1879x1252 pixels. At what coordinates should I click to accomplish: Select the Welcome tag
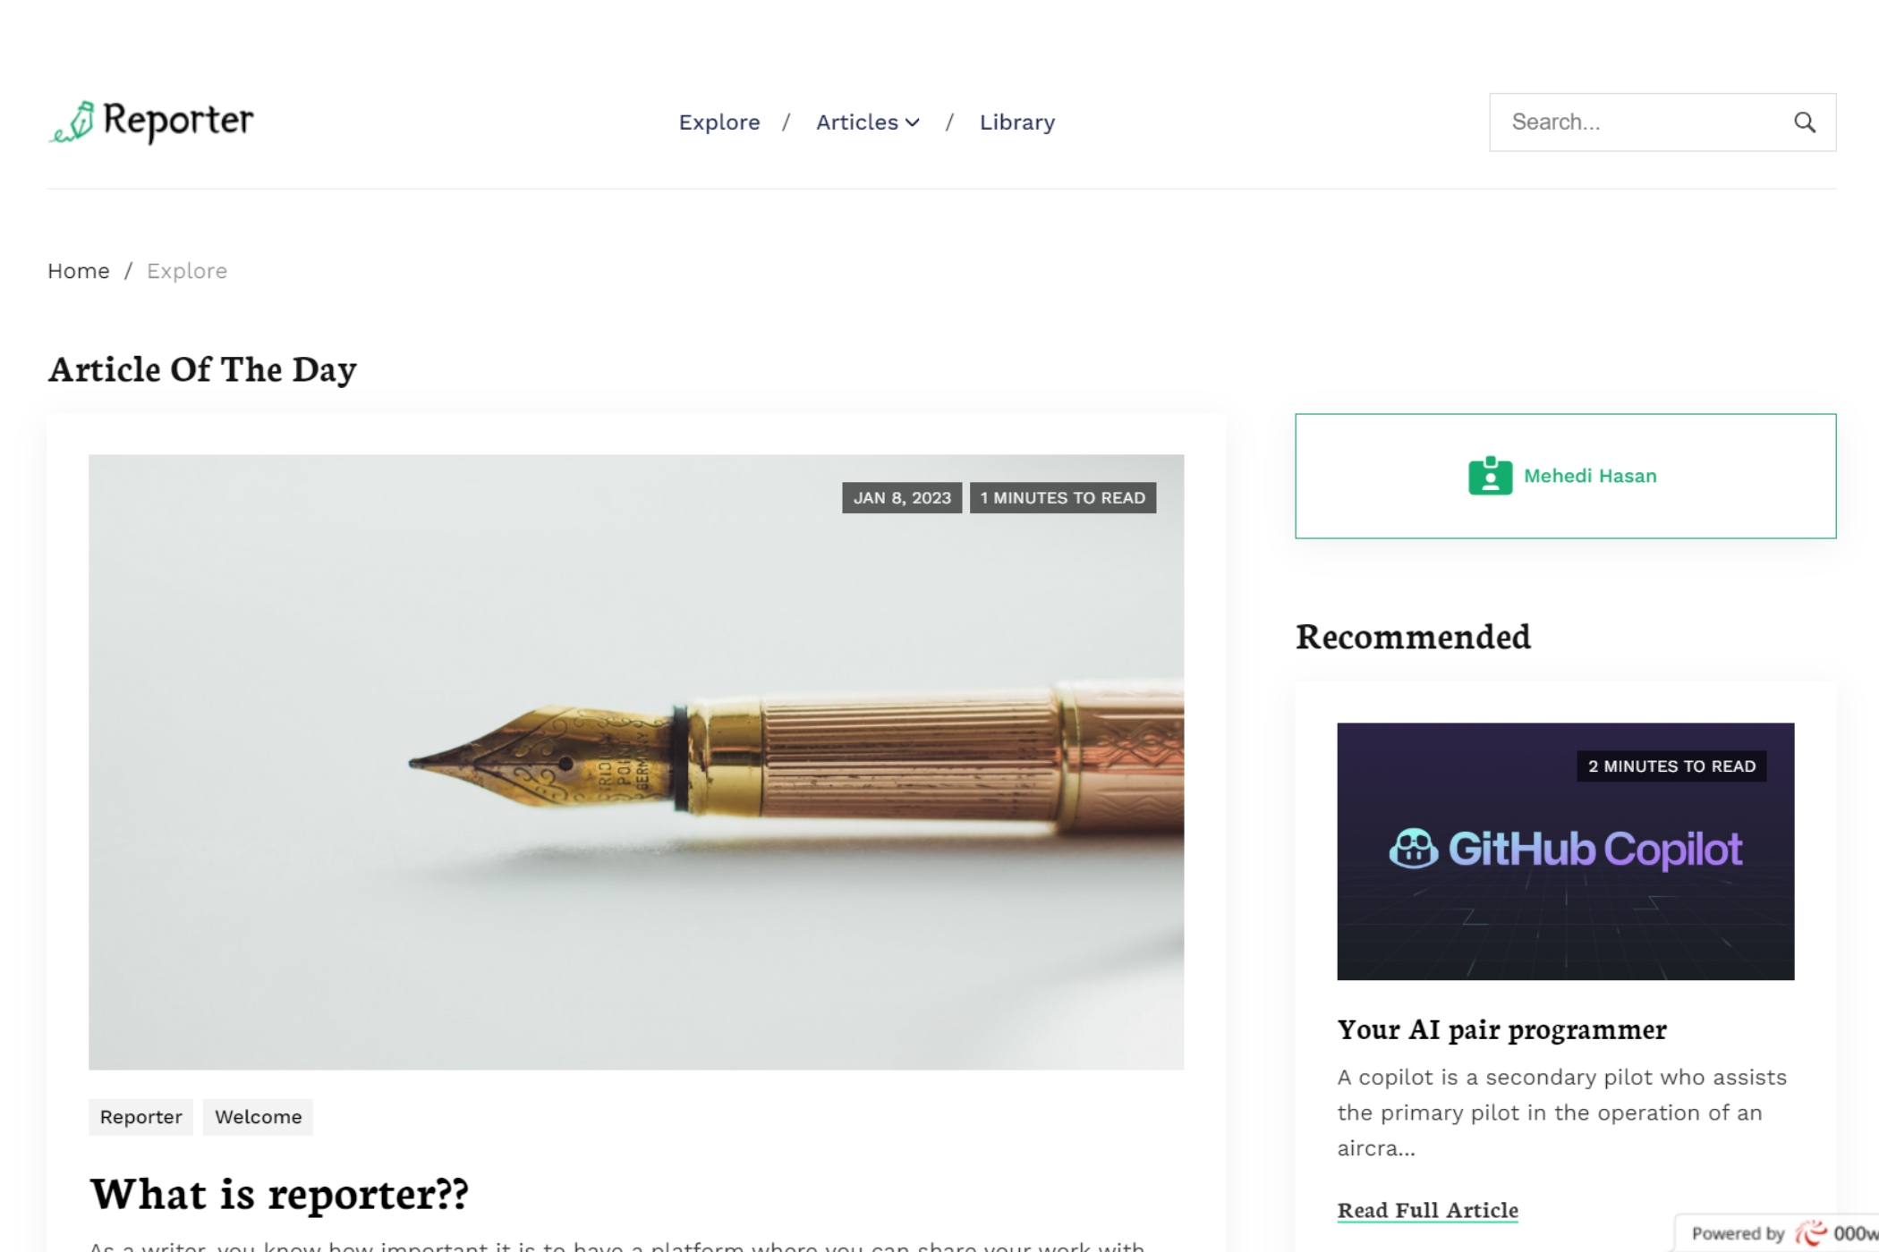pos(258,1117)
